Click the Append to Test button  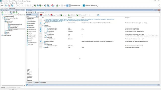[55, 15]
